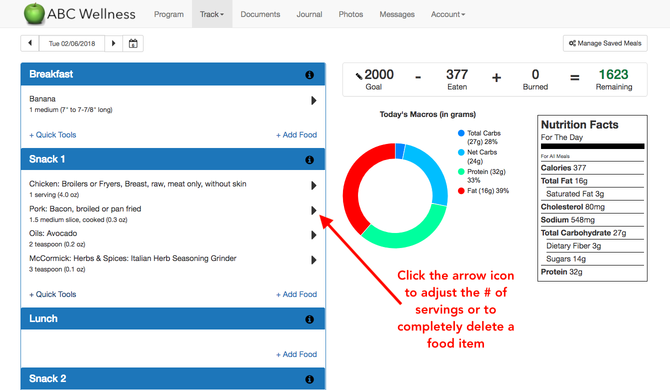Expand the Banana food item arrow

tap(313, 100)
